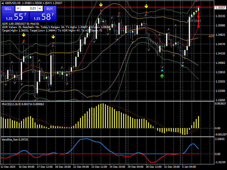This screenshot has height=170, width=227.
Task: Click the 1.34065 price scale label
Action: click(220, 63)
